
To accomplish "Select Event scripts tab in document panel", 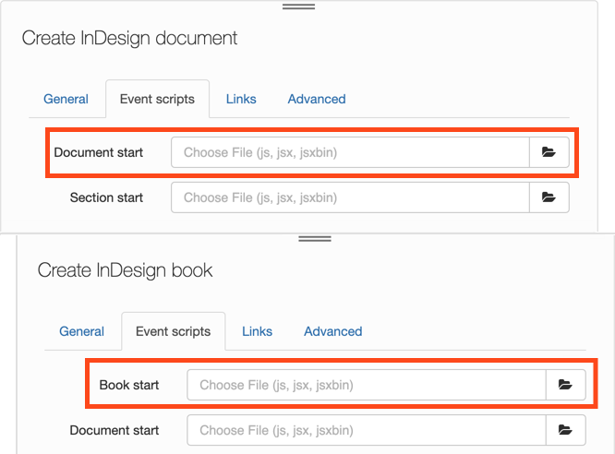I will click(x=157, y=99).
